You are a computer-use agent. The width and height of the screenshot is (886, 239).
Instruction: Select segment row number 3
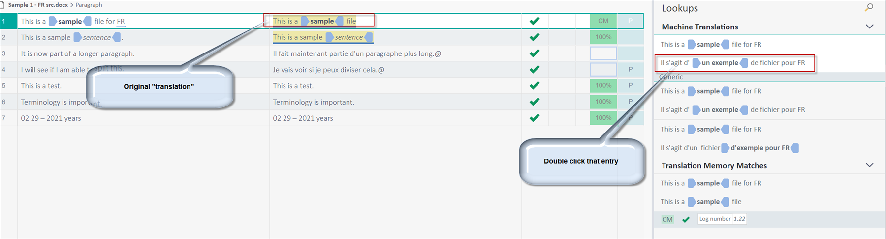click(4, 53)
